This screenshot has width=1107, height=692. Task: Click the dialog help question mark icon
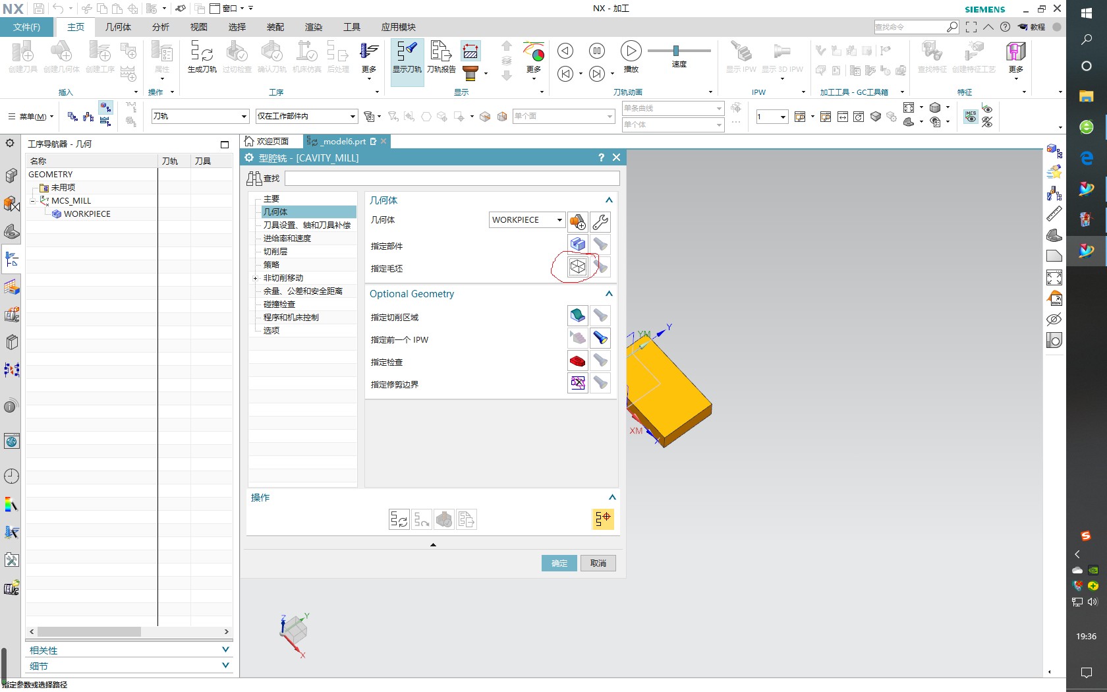(x=601, y=158)
